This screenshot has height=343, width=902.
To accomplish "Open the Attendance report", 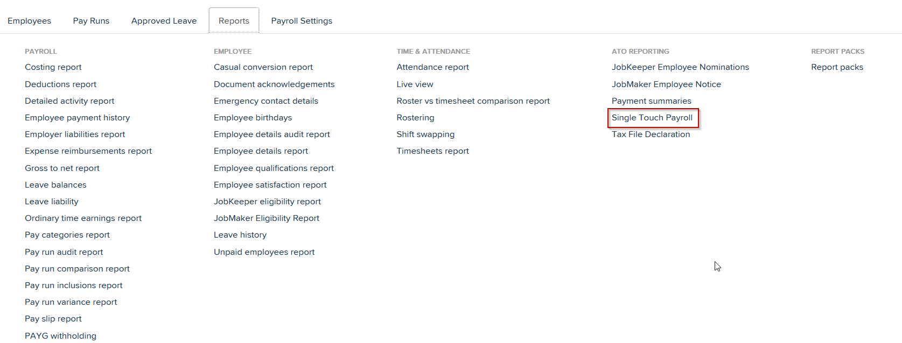I will pos(432,67).
